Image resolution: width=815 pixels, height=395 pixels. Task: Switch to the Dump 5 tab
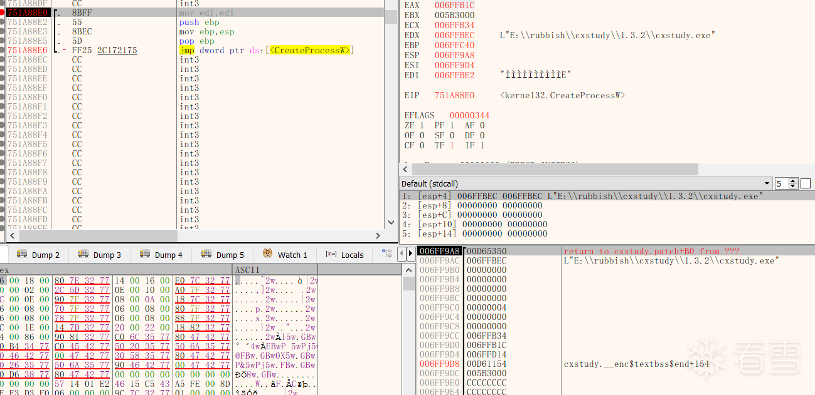point(223,255)
